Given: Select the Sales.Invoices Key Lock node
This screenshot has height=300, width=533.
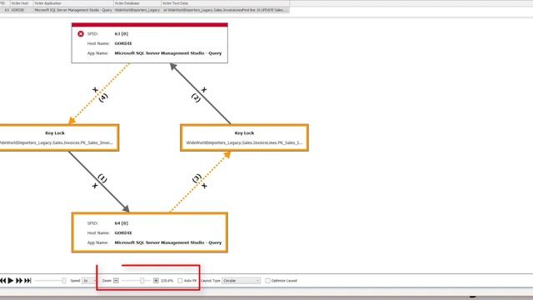Looking at the screenshot, I should [58, 137].
